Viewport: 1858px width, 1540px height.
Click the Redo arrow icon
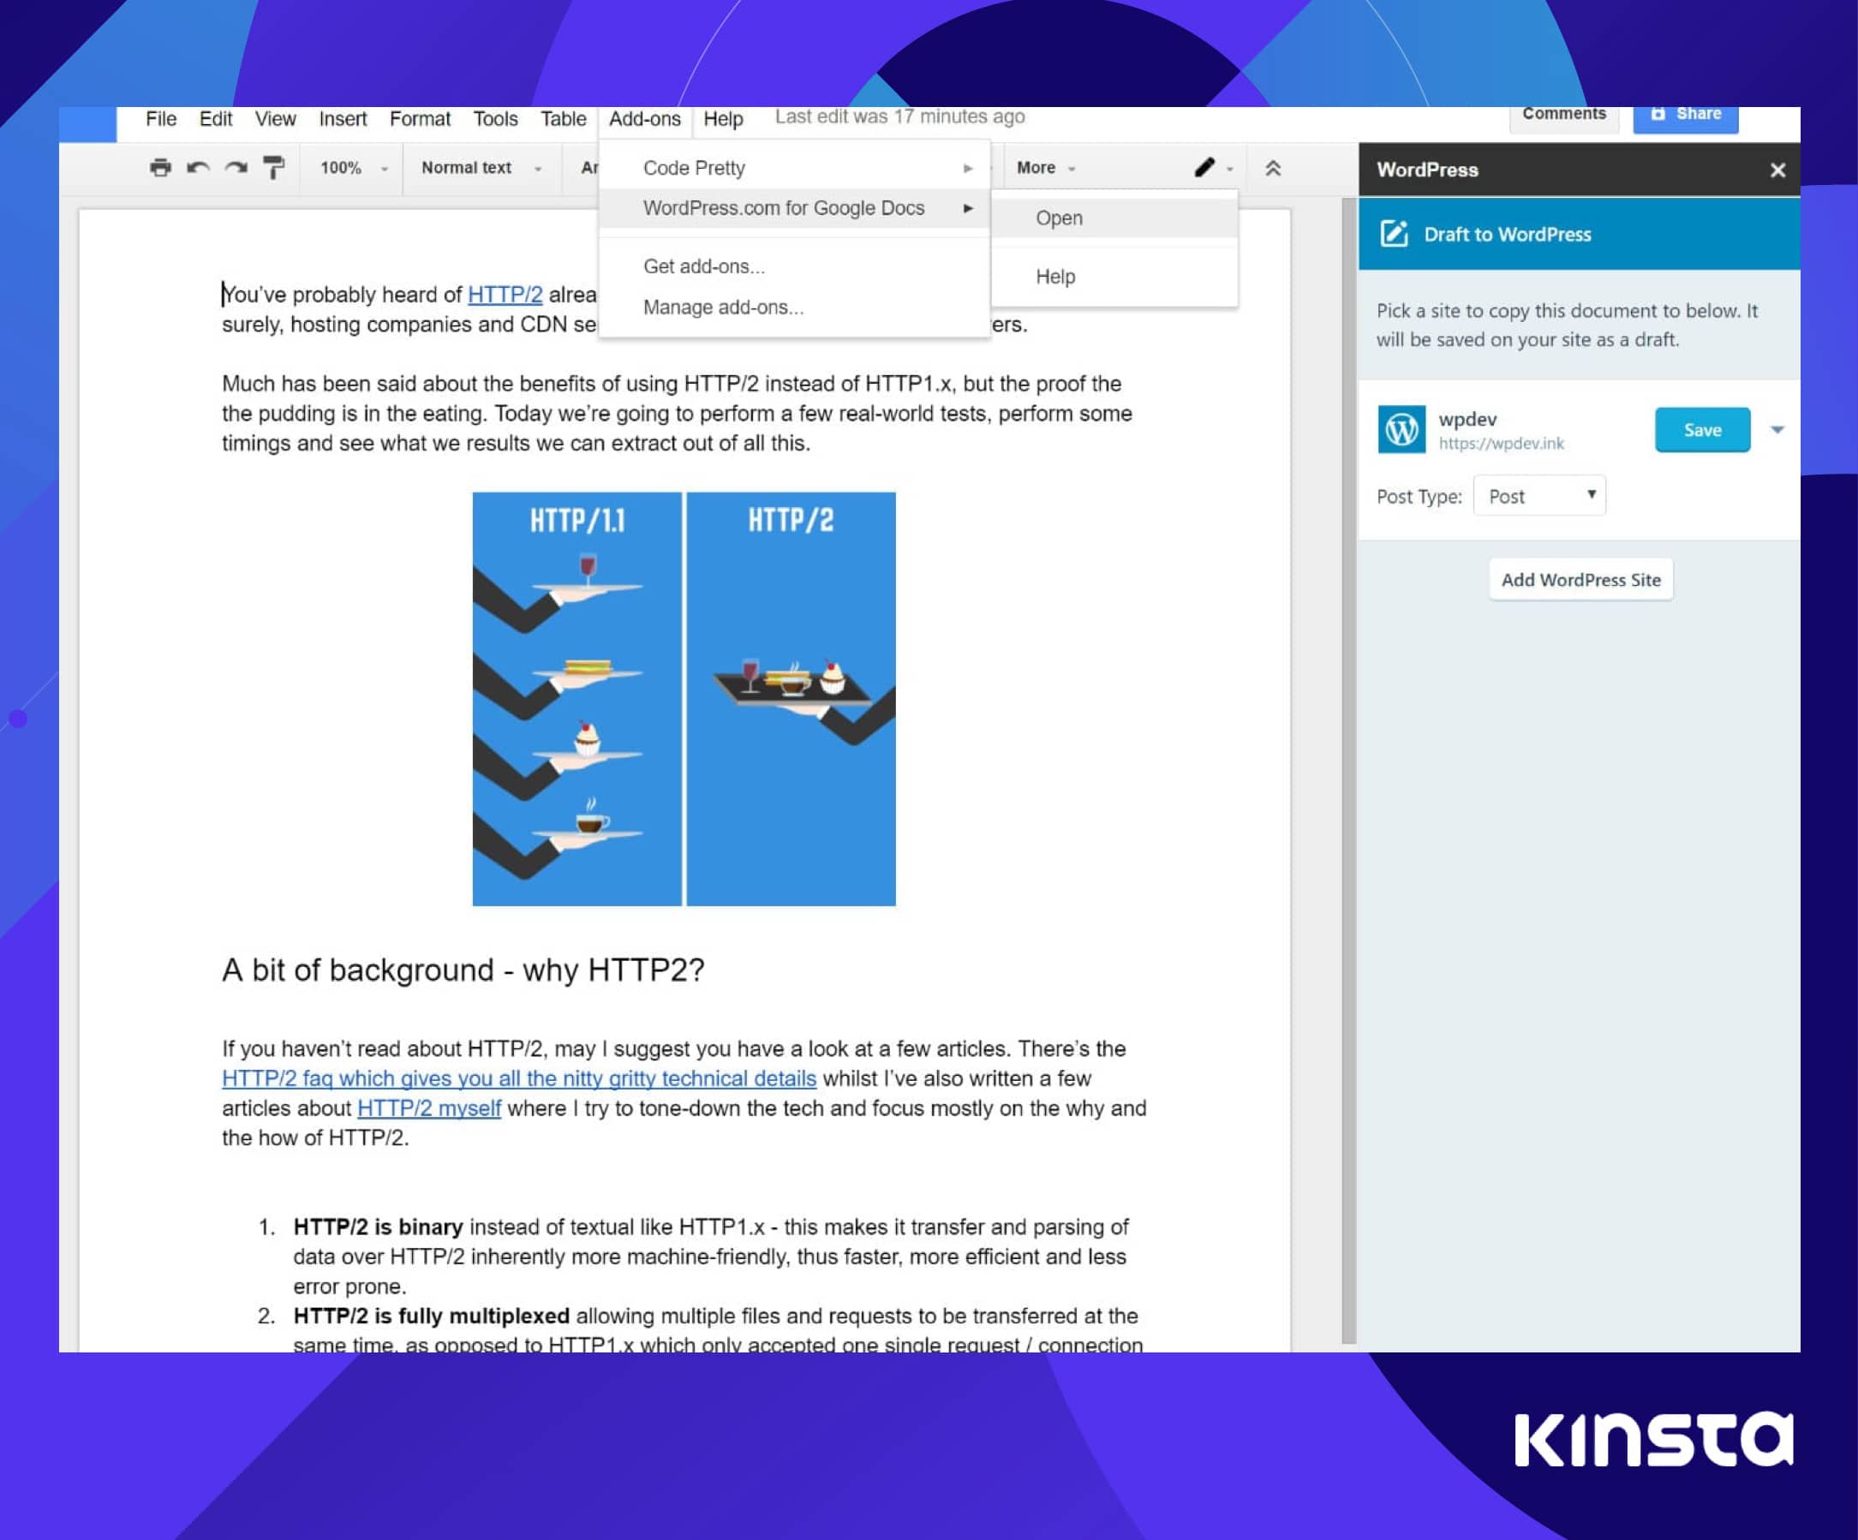pyautogui.click(x=236, y=167)
